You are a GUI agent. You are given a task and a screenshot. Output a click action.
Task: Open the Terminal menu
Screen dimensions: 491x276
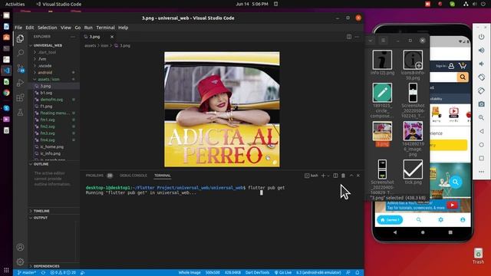pos(106,28)
